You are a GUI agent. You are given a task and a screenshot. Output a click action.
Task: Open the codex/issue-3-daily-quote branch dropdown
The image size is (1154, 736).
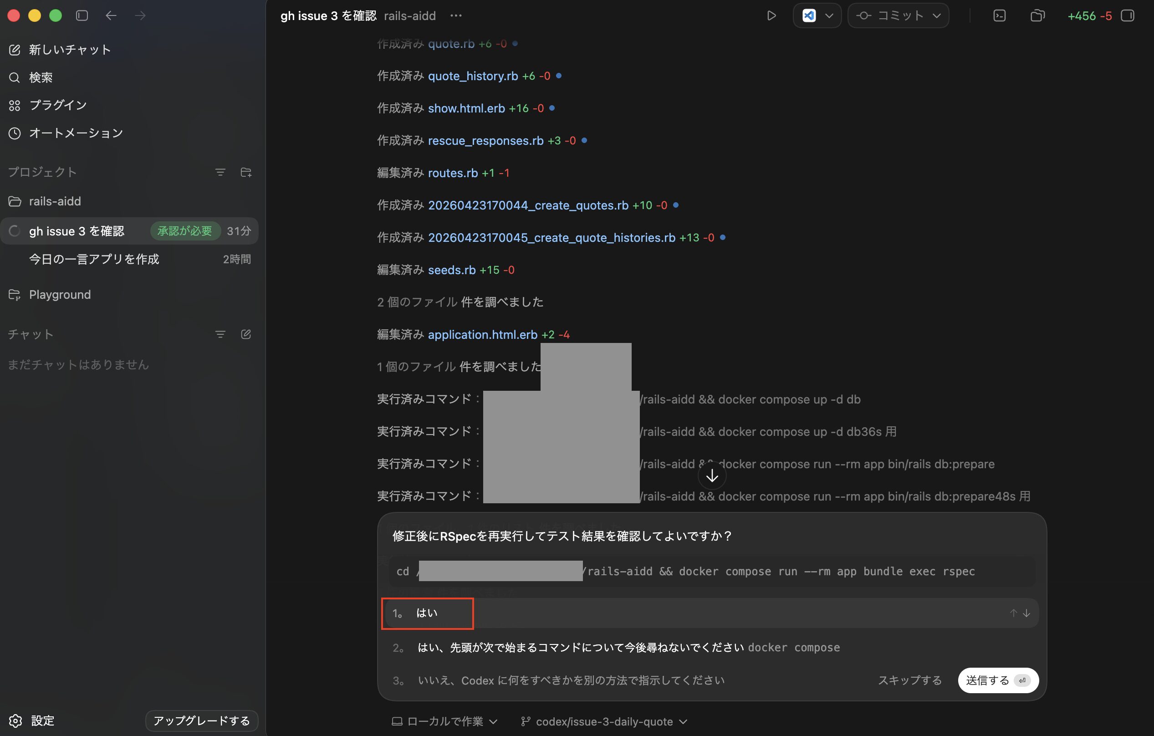pos(604,721)
